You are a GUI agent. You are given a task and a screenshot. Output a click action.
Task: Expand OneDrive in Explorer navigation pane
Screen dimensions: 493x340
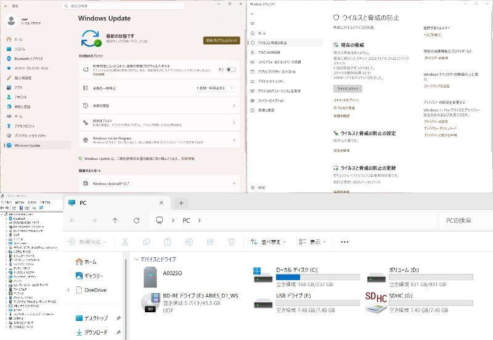68,290
